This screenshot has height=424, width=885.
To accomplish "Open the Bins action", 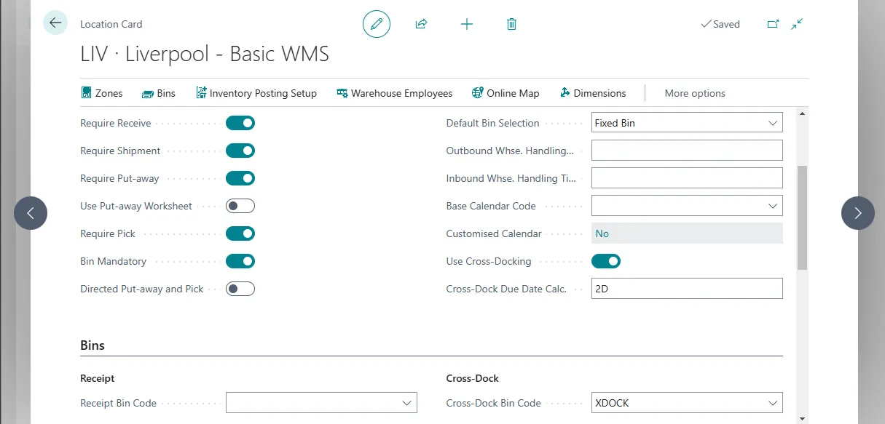I will coord(160,93).
